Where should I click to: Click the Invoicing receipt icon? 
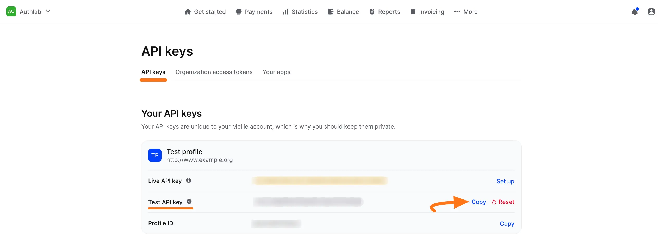coord(413,12)
